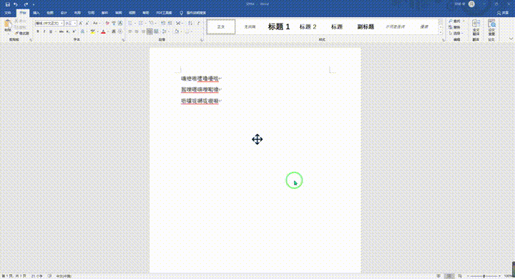515x279 pixels.
Task: Open paragraph shading color picker
Action: pyautogui.click(x=177, y=31)
